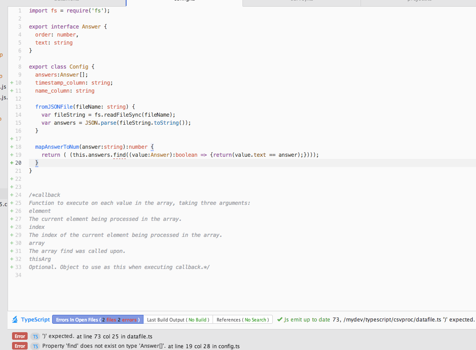
Task: Open the Errors In Open Files tab
Action: pos(98,320)
